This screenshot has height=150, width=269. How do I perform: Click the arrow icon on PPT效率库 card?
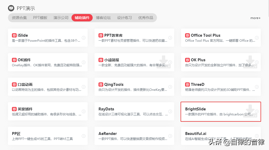point(170,37)
